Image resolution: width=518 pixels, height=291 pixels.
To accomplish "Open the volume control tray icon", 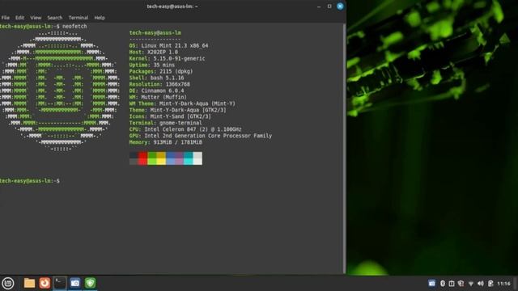I will [x=481, y=284].
